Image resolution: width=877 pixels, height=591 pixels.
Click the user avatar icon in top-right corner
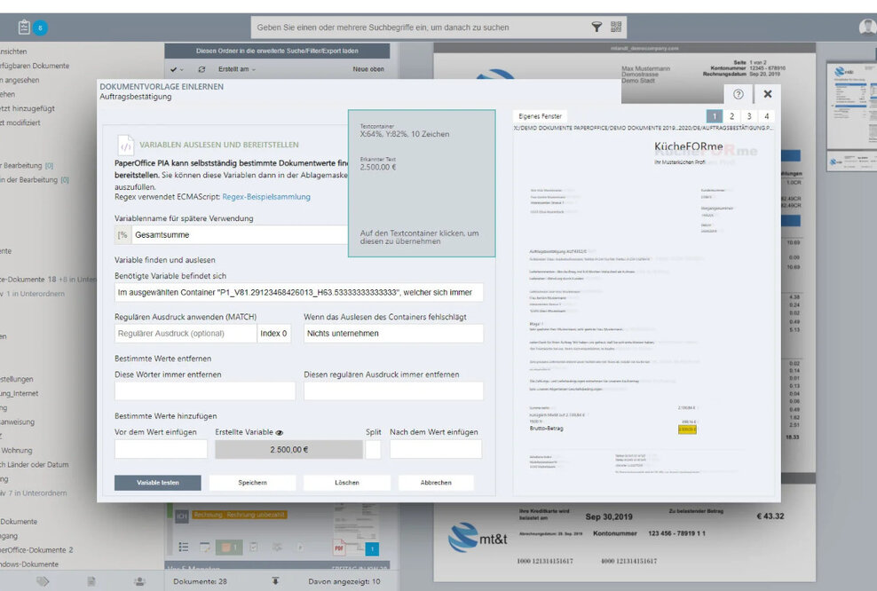tap(867, 26)
